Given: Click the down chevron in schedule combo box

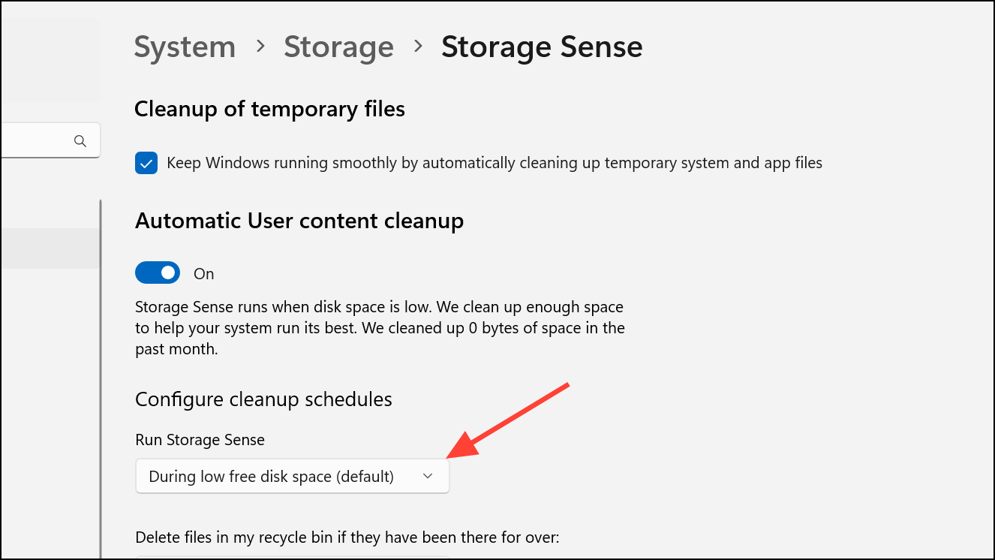Looking at the screenshot, I should [x=428, y=476].
